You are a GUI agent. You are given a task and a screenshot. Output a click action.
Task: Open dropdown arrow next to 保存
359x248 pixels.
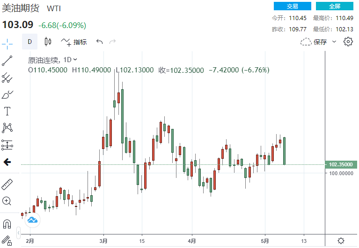point(334,42)
